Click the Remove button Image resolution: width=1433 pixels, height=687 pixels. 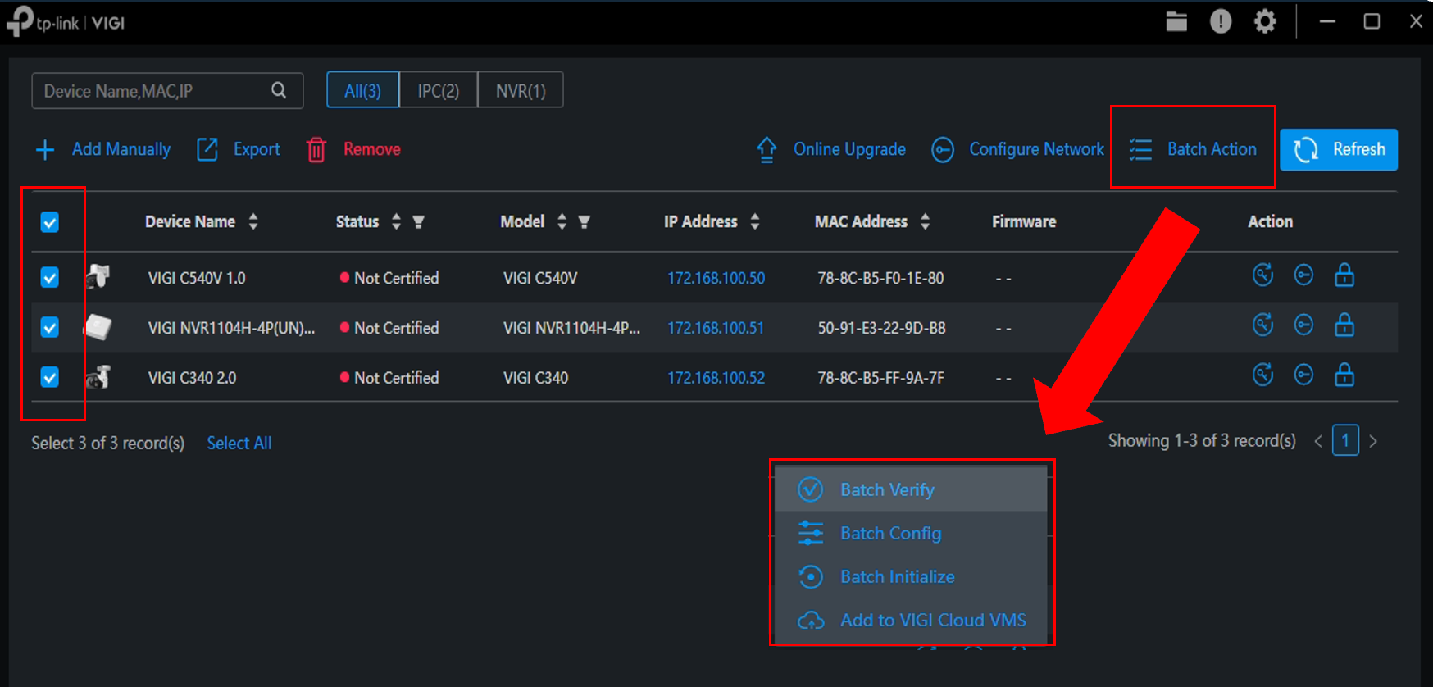pyautogui.click(x=353, y=149)
